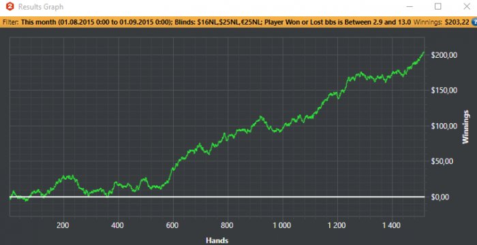Click the Results Graph window title
Image resolution: width=477 pixels, height=245 pixels.
point(41,7)
